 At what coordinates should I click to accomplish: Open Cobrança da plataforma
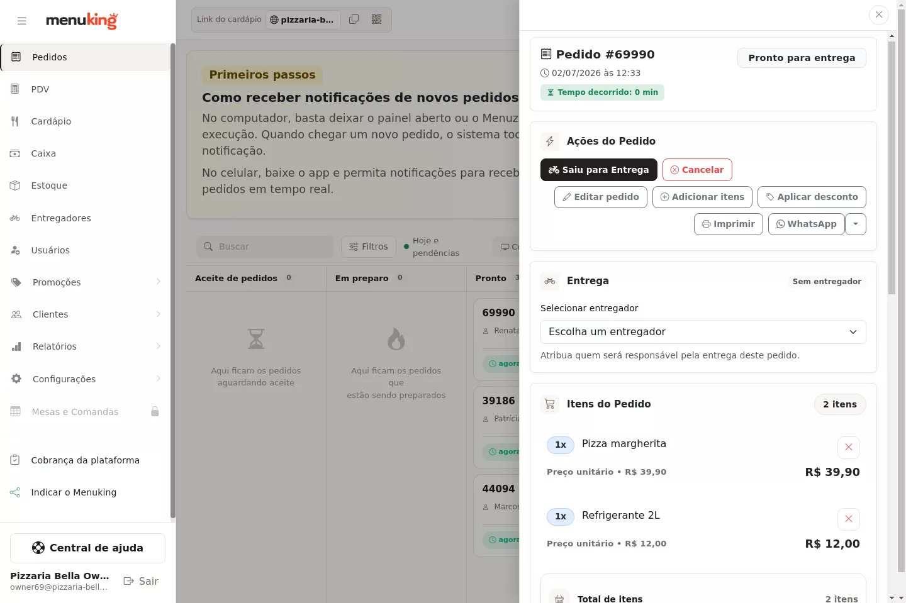pos(85,460)
